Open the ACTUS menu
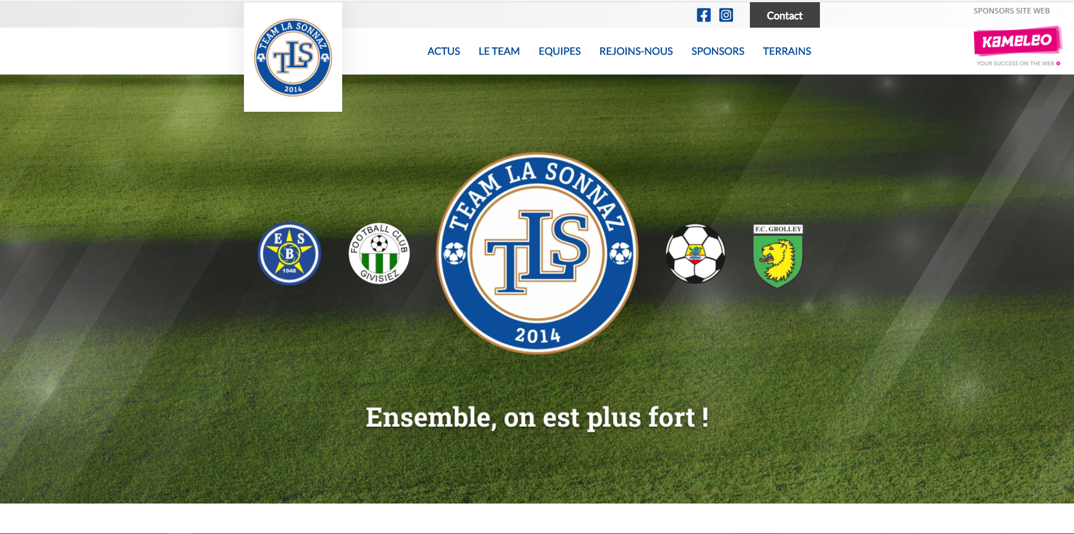The width and height of the screenshot is (1074, 534). pos(444,51)
